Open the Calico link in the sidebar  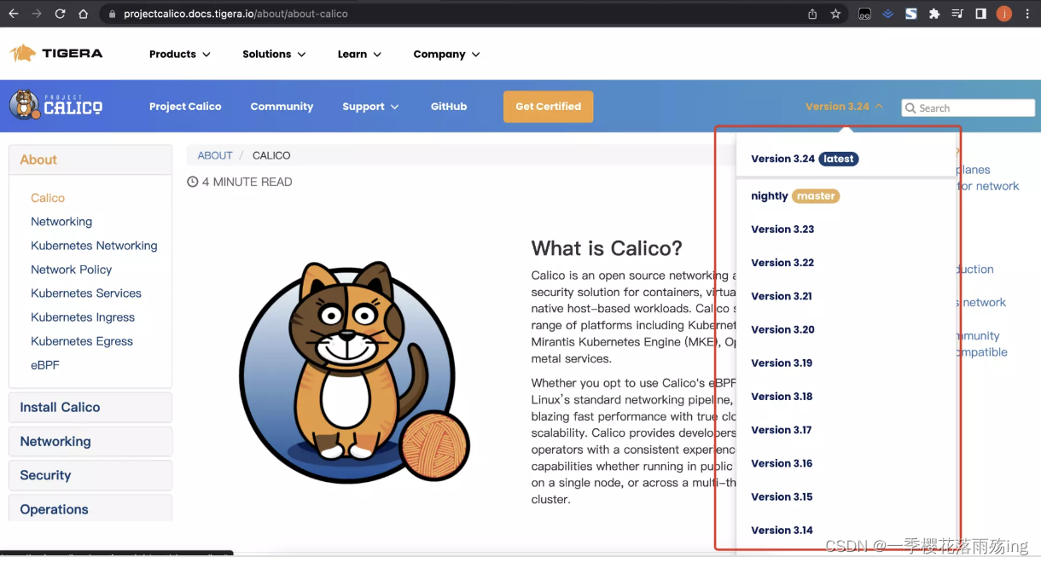coord(48,198)
